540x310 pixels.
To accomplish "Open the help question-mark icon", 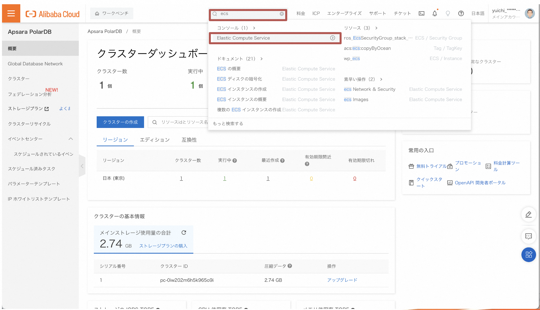I will point(461,13).
